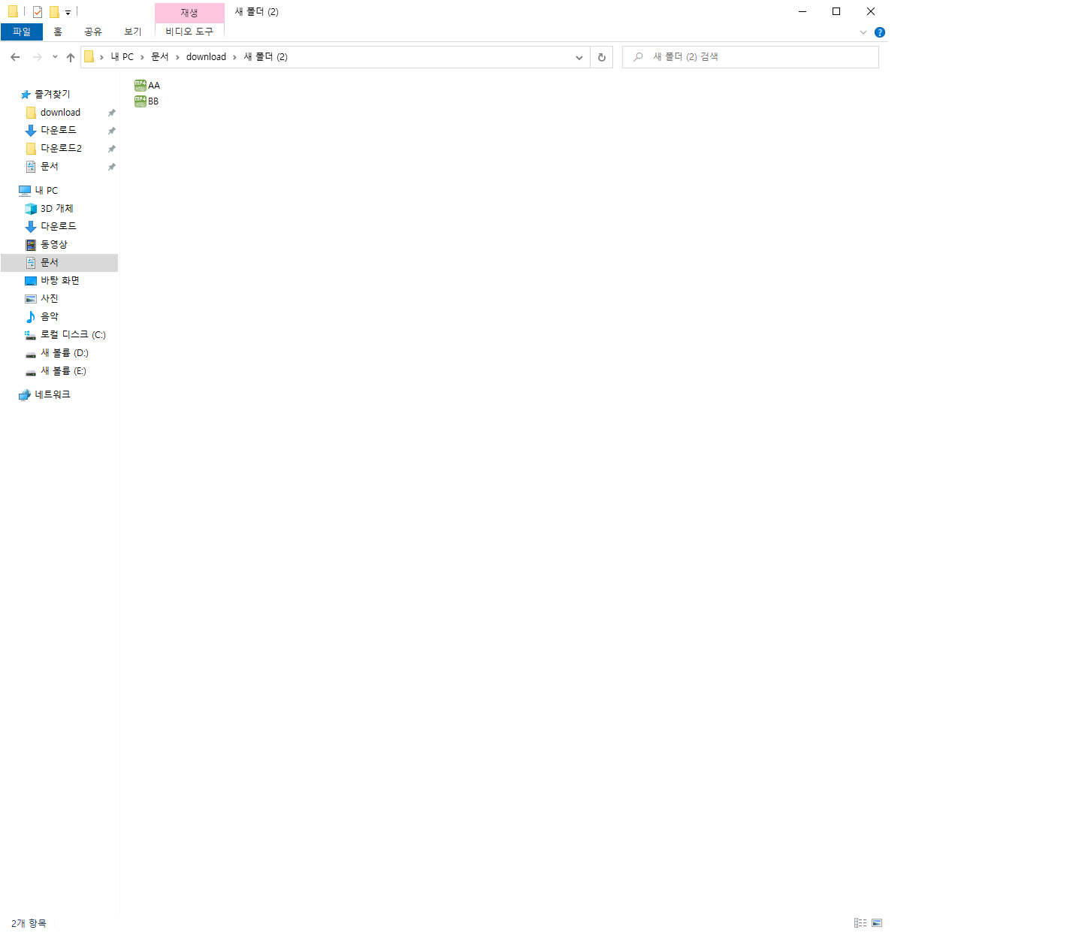The height and width of the screenshot is (933, 1082).
Task: Open download from the breadcrumb path
Action: coord(205,56)
